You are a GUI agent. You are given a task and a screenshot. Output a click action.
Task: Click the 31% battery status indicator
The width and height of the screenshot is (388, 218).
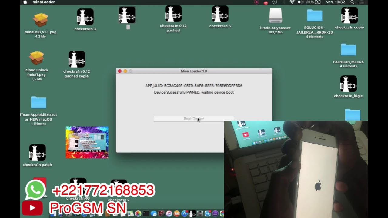pyautogui.click(x=314, y=2)
